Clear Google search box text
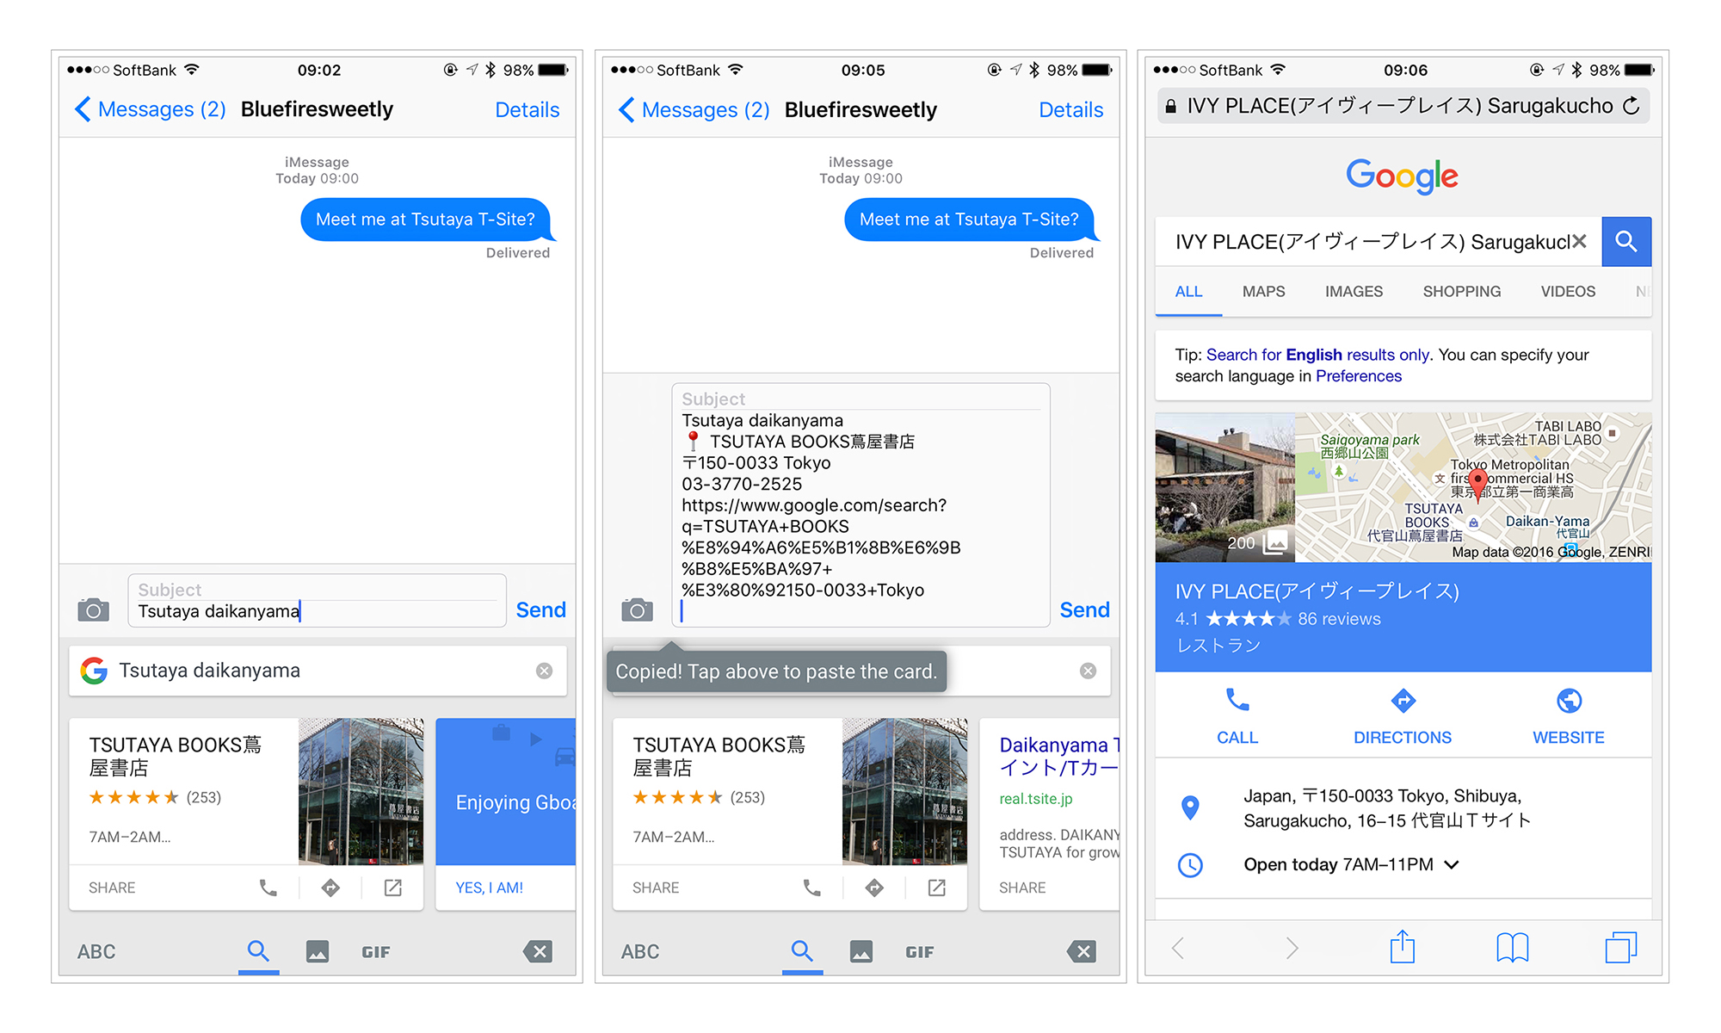The image size is (1721, 1033). [1579, 242]
